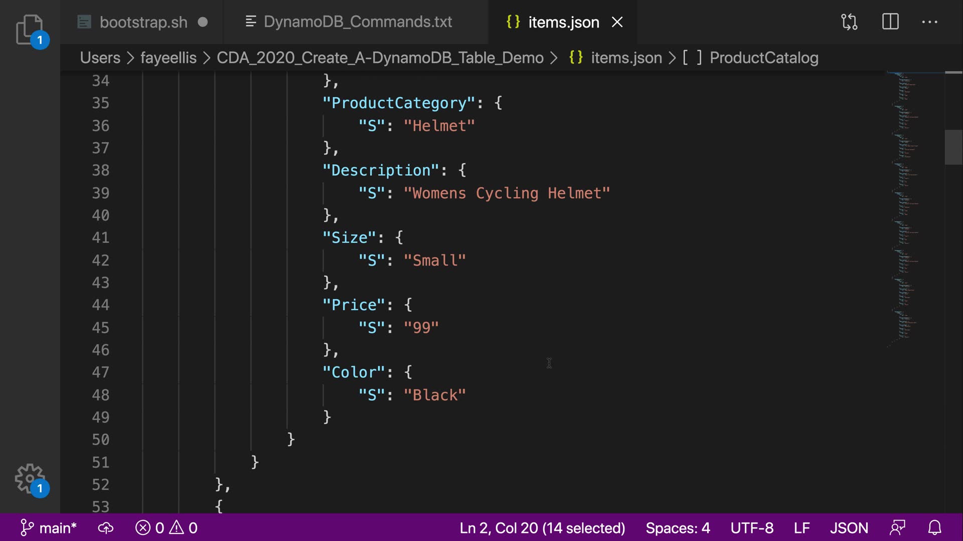
Task: Click Spaces: 4 indentation setting
Action: coord(678,528)
